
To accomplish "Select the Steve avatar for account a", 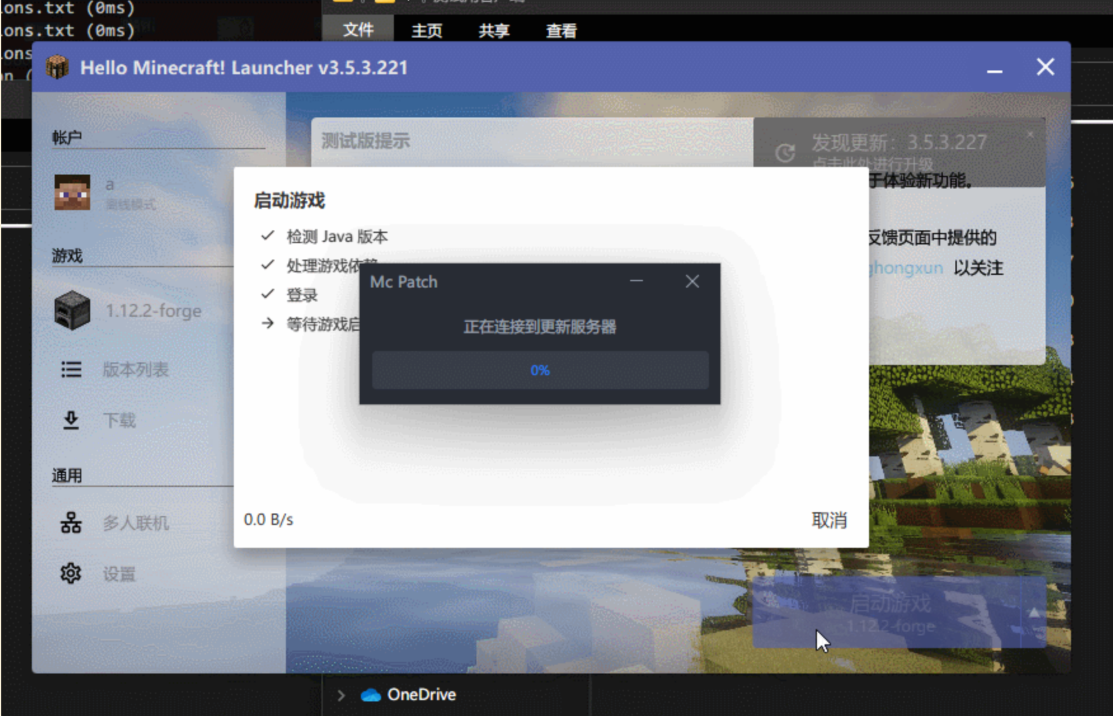I will click(x=72, y=192).
